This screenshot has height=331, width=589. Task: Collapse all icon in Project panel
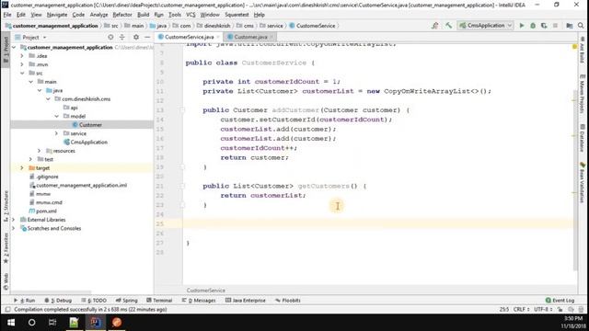(x=122, y=37)
